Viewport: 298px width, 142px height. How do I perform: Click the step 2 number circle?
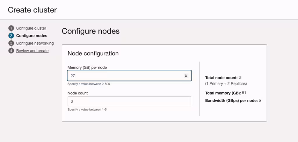point(11,36)
